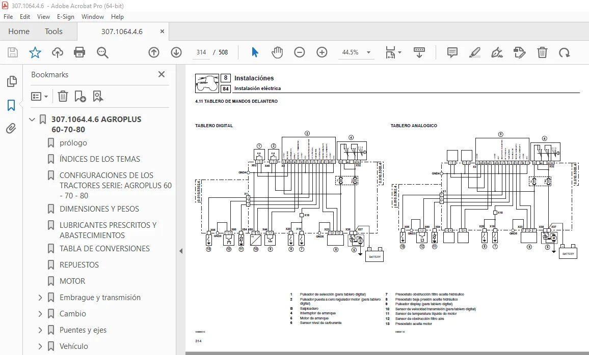The image size is (589, 355).
Task: Go to the MOTOR bookmark
Action: click(x=72, y=281)
